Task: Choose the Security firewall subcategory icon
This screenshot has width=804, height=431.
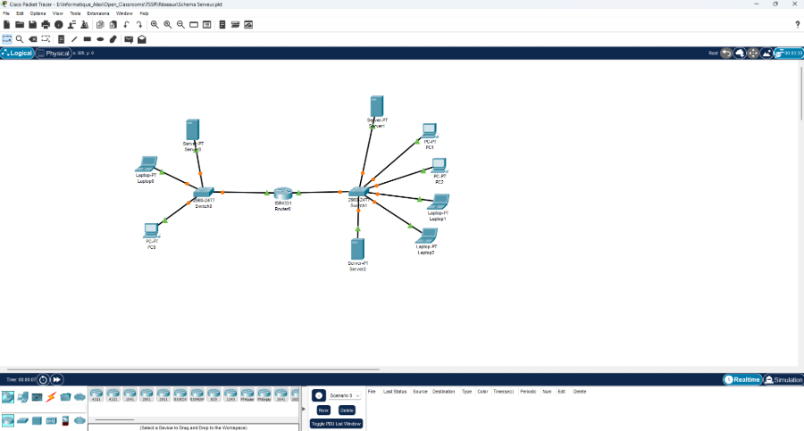Action: point(65,421)
